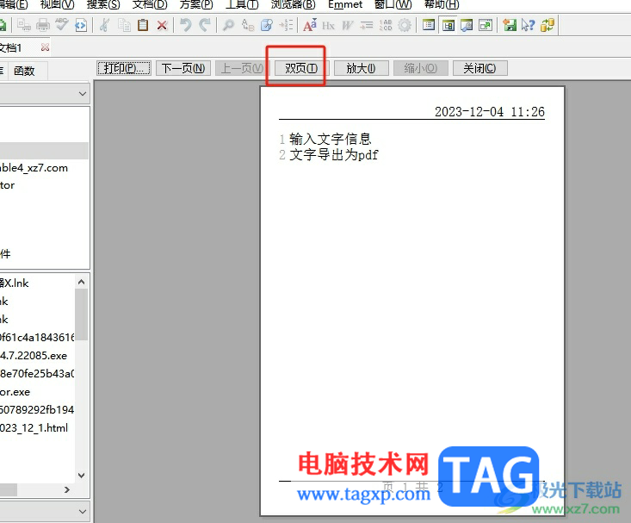Open the 工具(T) menu
The image size is (631, 523).
point(242,4)
